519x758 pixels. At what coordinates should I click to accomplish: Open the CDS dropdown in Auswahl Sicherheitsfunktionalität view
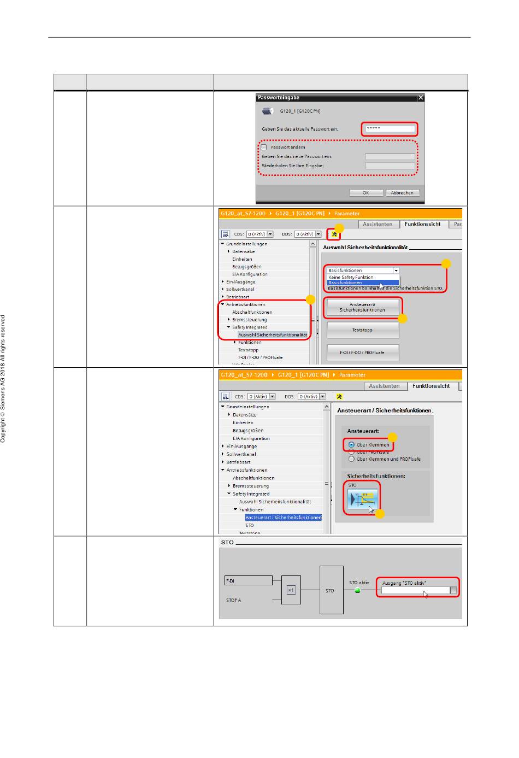(x=270, y=234)
